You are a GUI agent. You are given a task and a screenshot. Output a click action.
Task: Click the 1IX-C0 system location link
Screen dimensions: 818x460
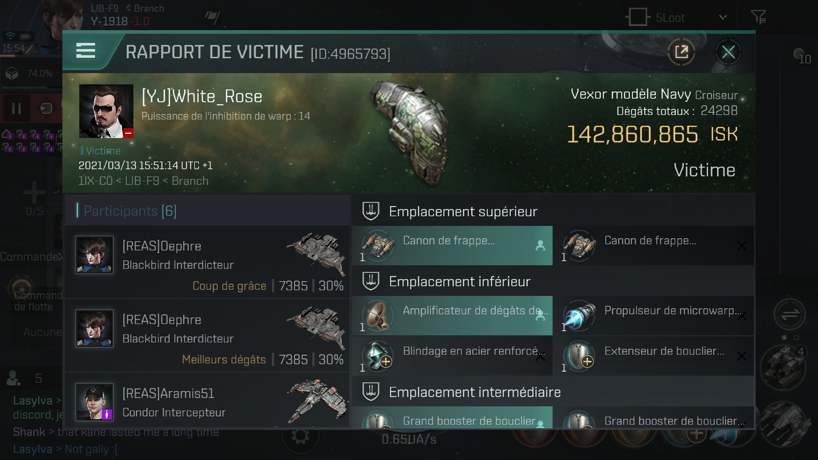click(x=95, y=181)
